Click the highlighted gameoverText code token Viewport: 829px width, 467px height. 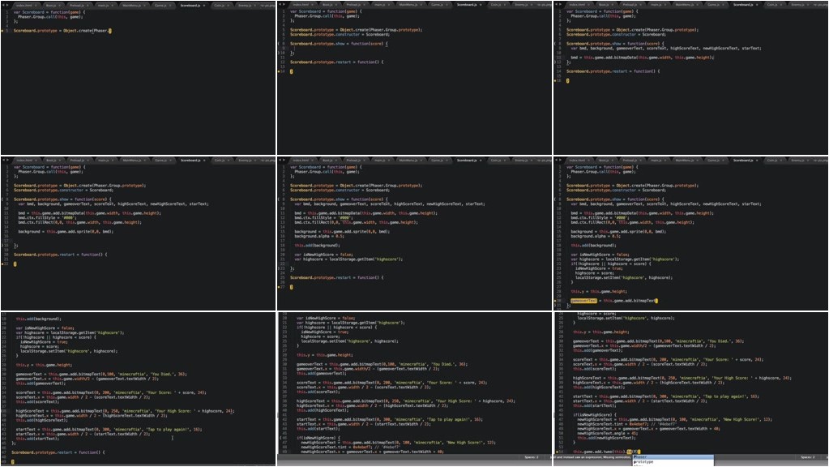(x=584, y=302)
